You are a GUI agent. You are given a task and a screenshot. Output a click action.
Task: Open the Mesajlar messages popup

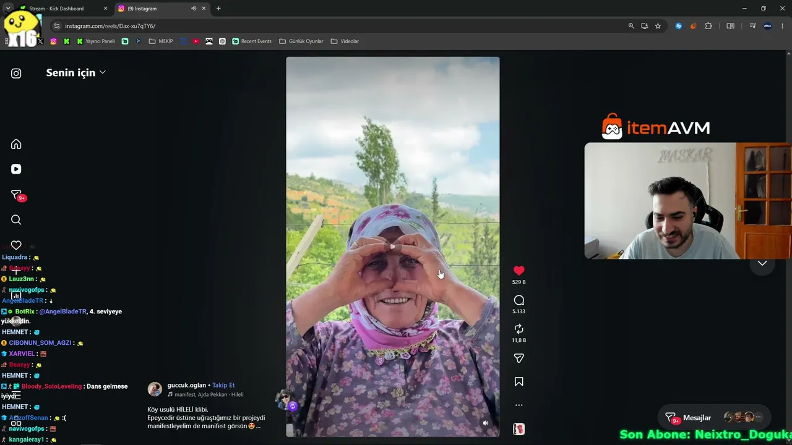[x=715, y=418]
